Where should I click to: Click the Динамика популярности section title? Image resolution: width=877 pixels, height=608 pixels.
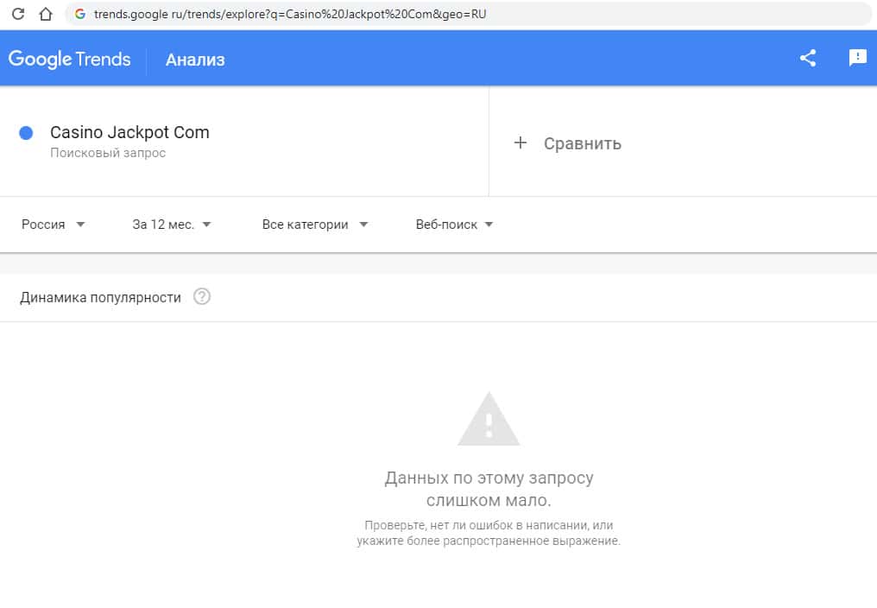coord(100,297)
